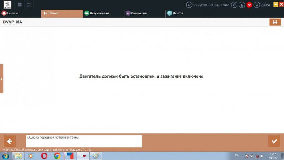Open Google Chrome from the taskbar
Viewport: 284px width, 160px height.
[x=57, y=156]
